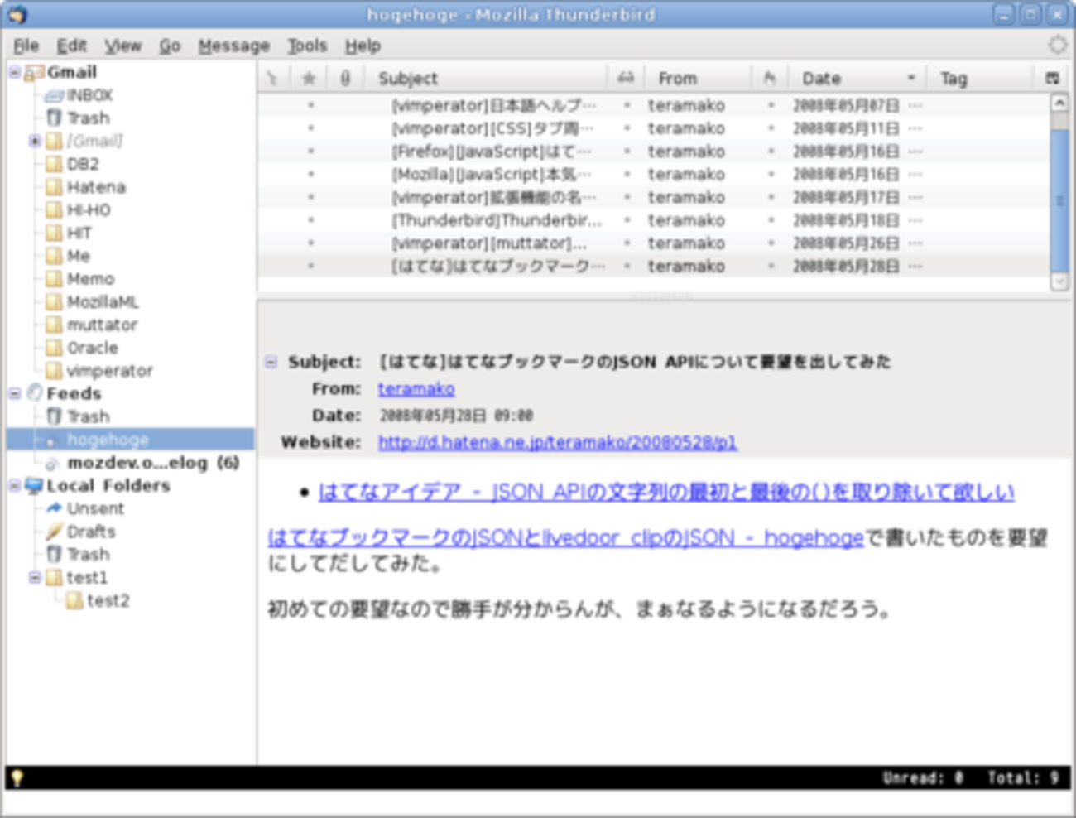
Task: Click the thread column header icon
Action: coord(271,79)
